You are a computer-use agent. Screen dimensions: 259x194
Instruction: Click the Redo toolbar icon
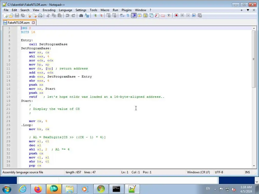[73, 15]
